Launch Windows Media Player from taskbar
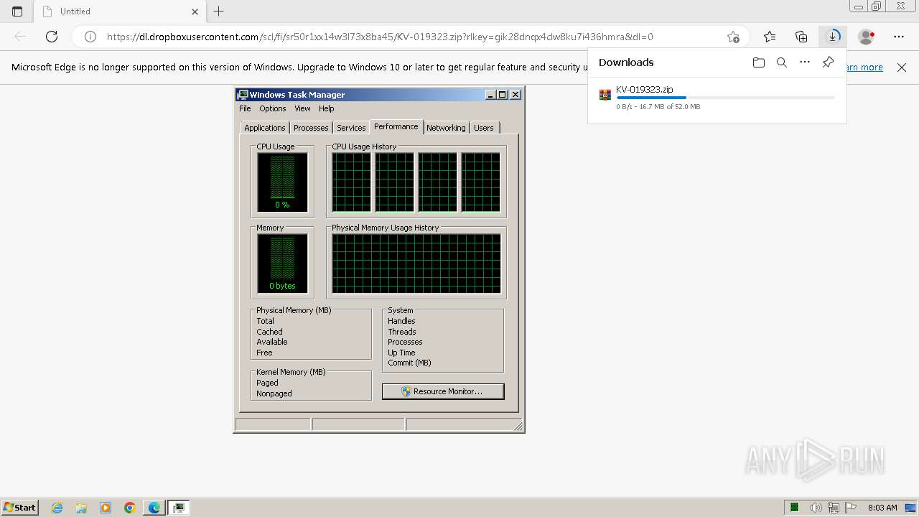Screen dimensions: 919x517 pos(106,508)
